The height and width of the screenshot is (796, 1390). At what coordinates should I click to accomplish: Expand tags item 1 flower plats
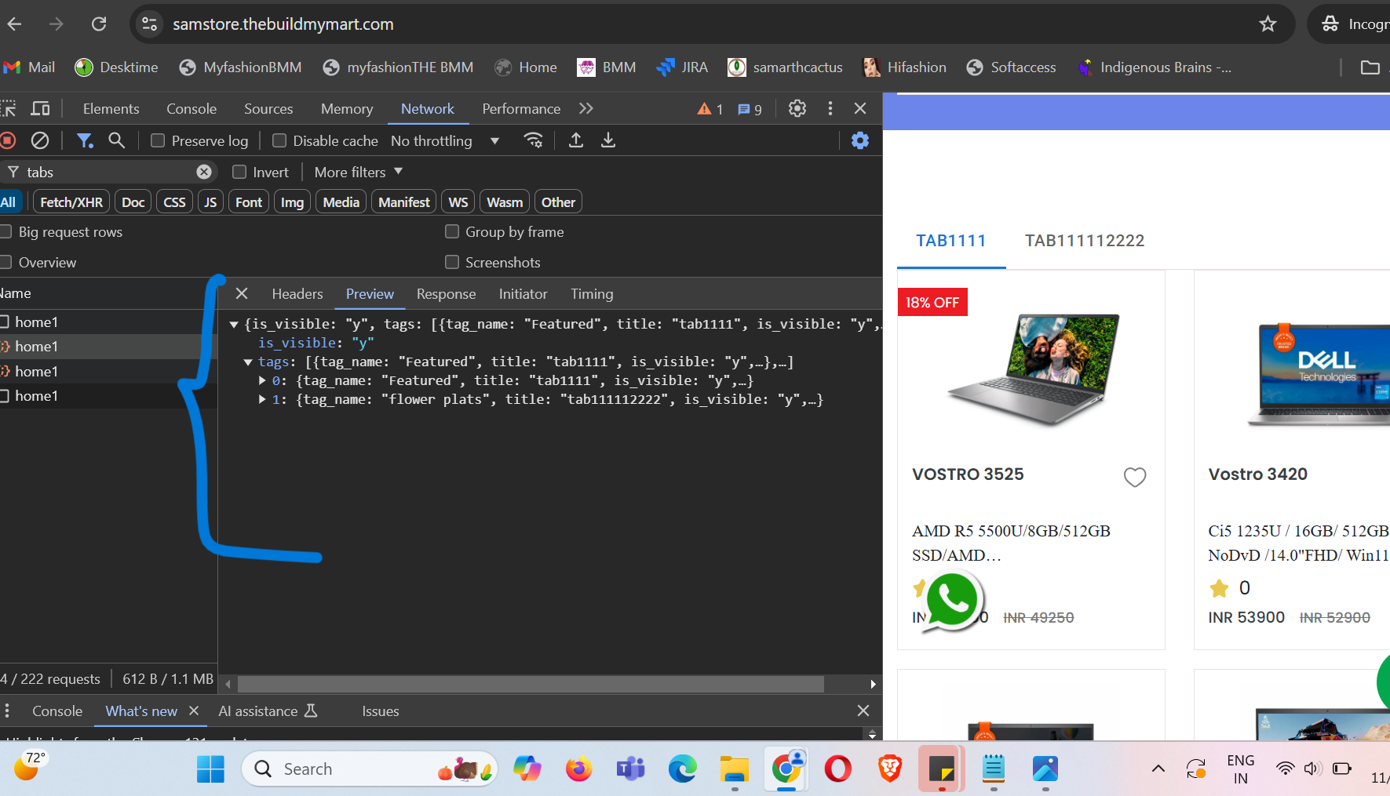[262, 399]
